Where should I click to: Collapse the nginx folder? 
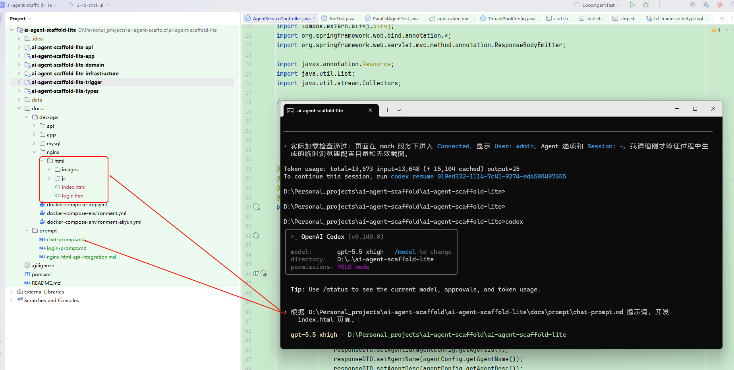click(x=34, y=152)
